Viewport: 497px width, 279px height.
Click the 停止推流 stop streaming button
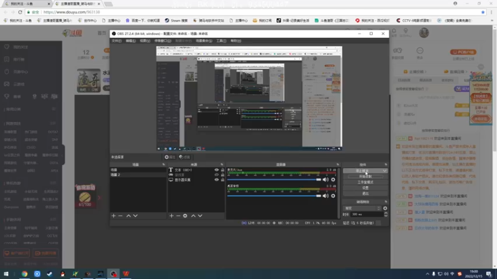(x=362, y=171)
